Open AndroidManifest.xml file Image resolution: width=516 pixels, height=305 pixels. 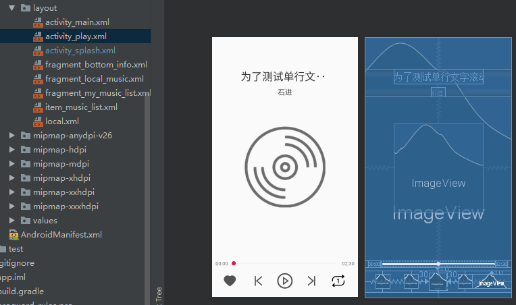61,234
